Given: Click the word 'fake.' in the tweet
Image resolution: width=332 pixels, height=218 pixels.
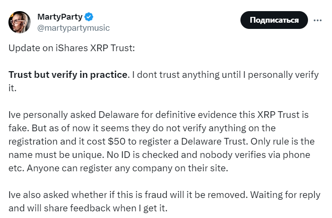Looking at the screenshot, I should pyautogui.click(x=19, y=128).
